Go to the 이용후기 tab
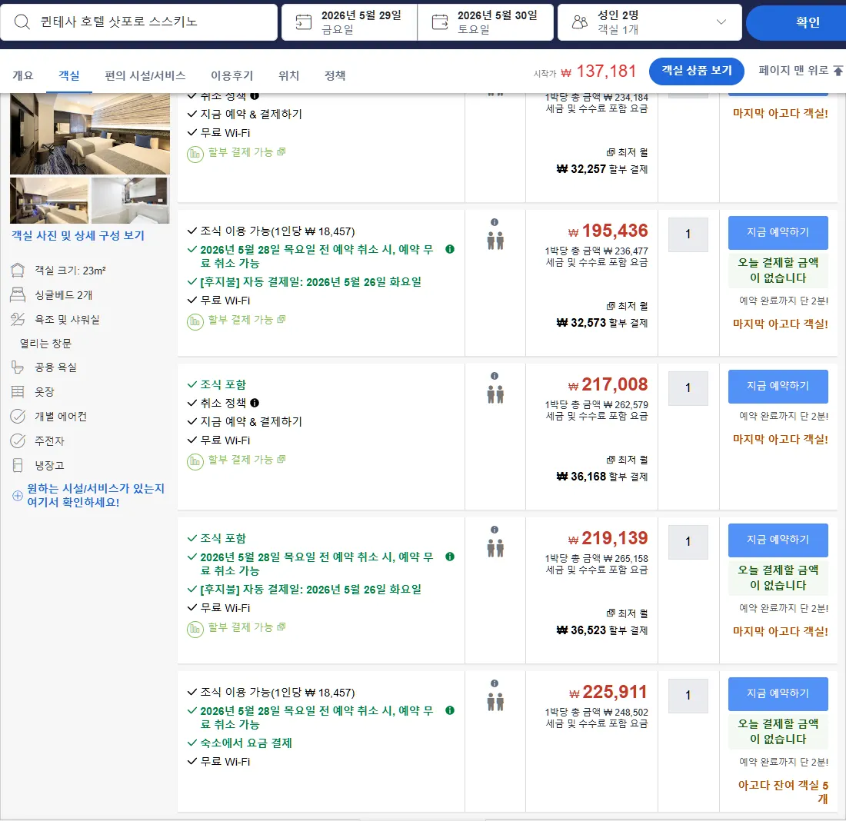The image size is (846, 821). 232,75
